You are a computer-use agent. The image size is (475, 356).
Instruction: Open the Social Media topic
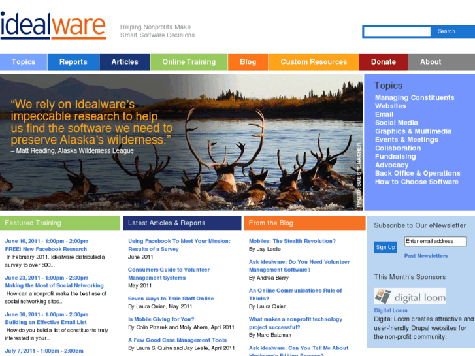point(397,123)
